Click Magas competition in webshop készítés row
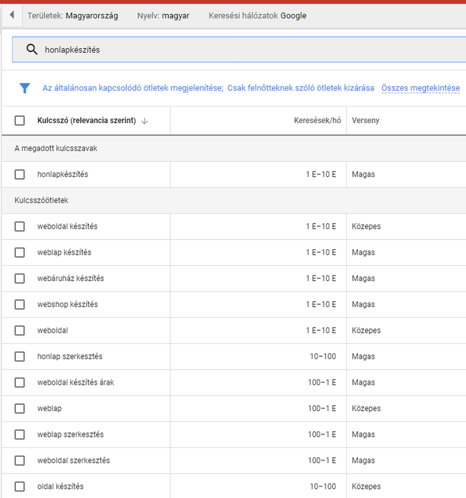The image size is (466, 498). (x=363, y=305)
